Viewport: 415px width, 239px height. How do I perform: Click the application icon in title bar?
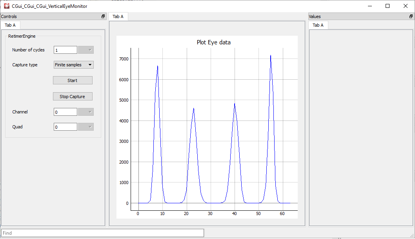[x=7, y=6]
